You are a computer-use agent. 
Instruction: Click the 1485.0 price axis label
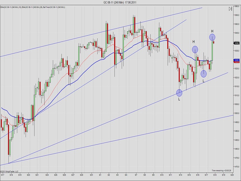[x=237, y=140]
